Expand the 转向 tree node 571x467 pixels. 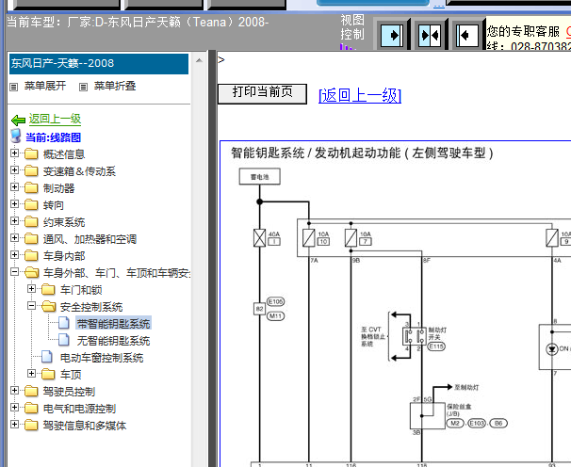tap(14, 203)
